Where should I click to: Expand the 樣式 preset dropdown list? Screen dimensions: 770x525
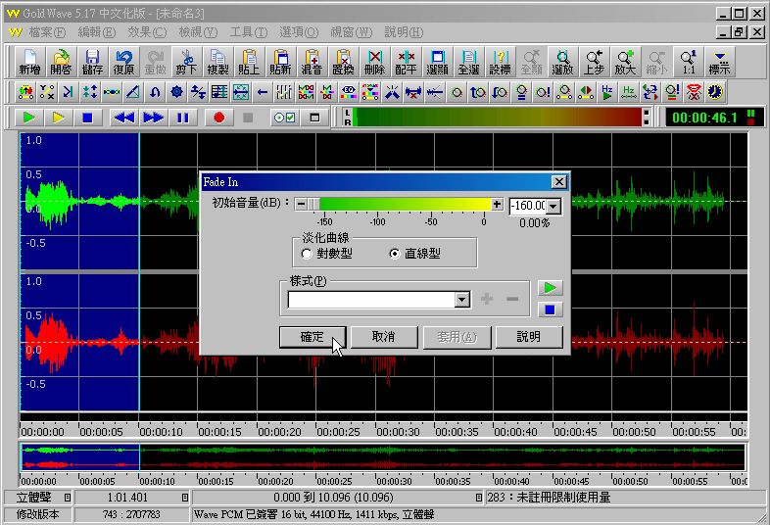tap(462, 300)
